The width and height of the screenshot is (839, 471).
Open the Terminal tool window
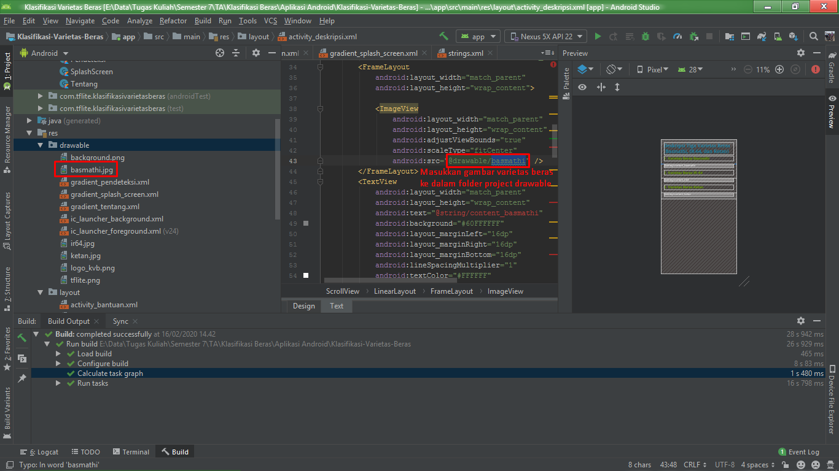click(130, 452)
